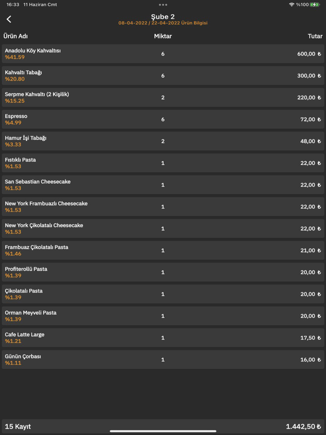This screenshot has height=435, width=326.
Task: Click the Miktar column header
Action: [163, 36]
